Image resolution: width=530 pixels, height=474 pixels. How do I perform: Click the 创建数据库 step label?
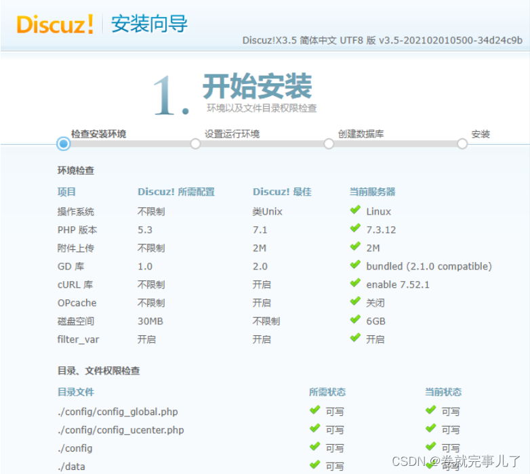(x=361, y=134)
